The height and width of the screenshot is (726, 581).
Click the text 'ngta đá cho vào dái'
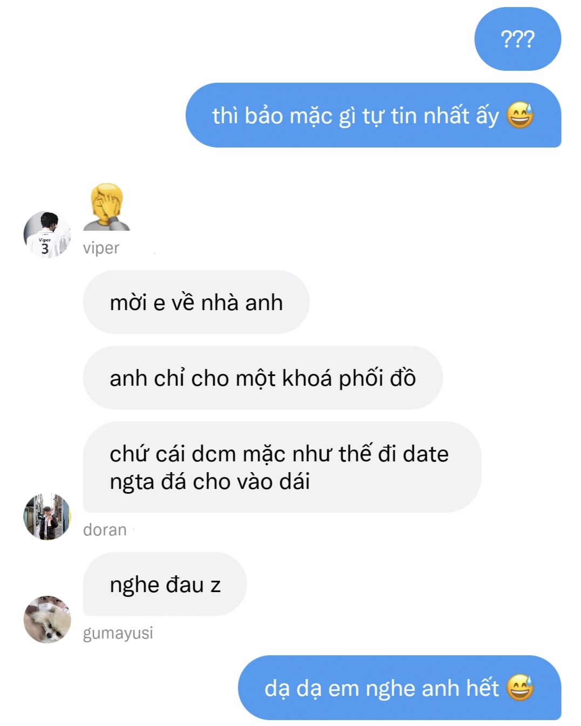pyautogui.click(x=210, y=482)
